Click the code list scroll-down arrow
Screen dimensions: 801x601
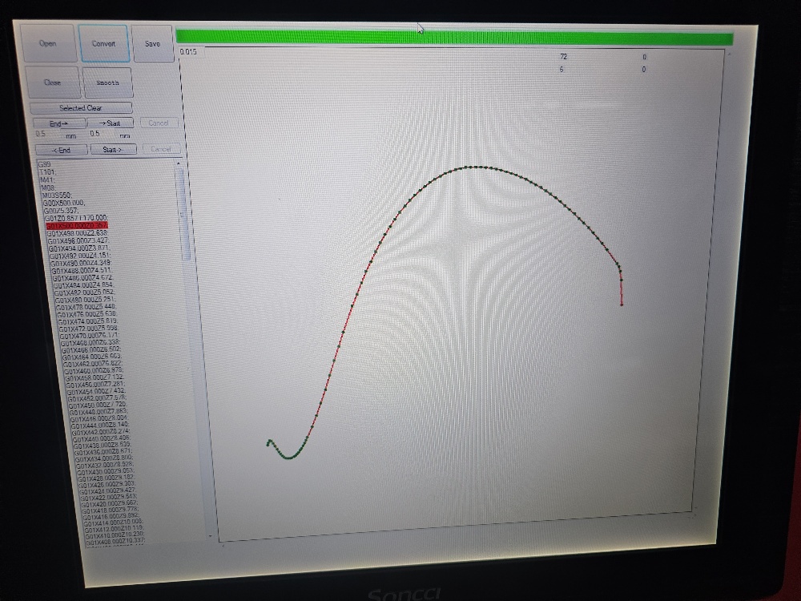(210, 535)
